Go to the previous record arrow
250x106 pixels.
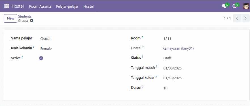tap(237, 18)
